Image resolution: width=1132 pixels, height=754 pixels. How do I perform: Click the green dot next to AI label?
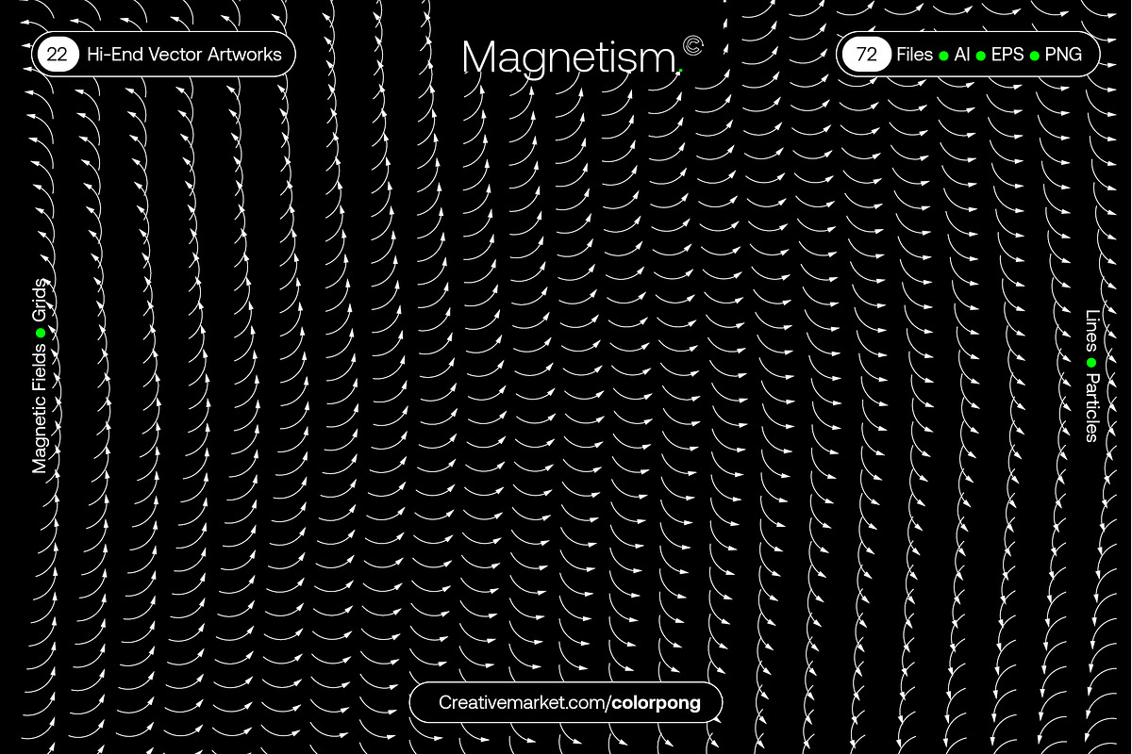[x=944, y=55]
